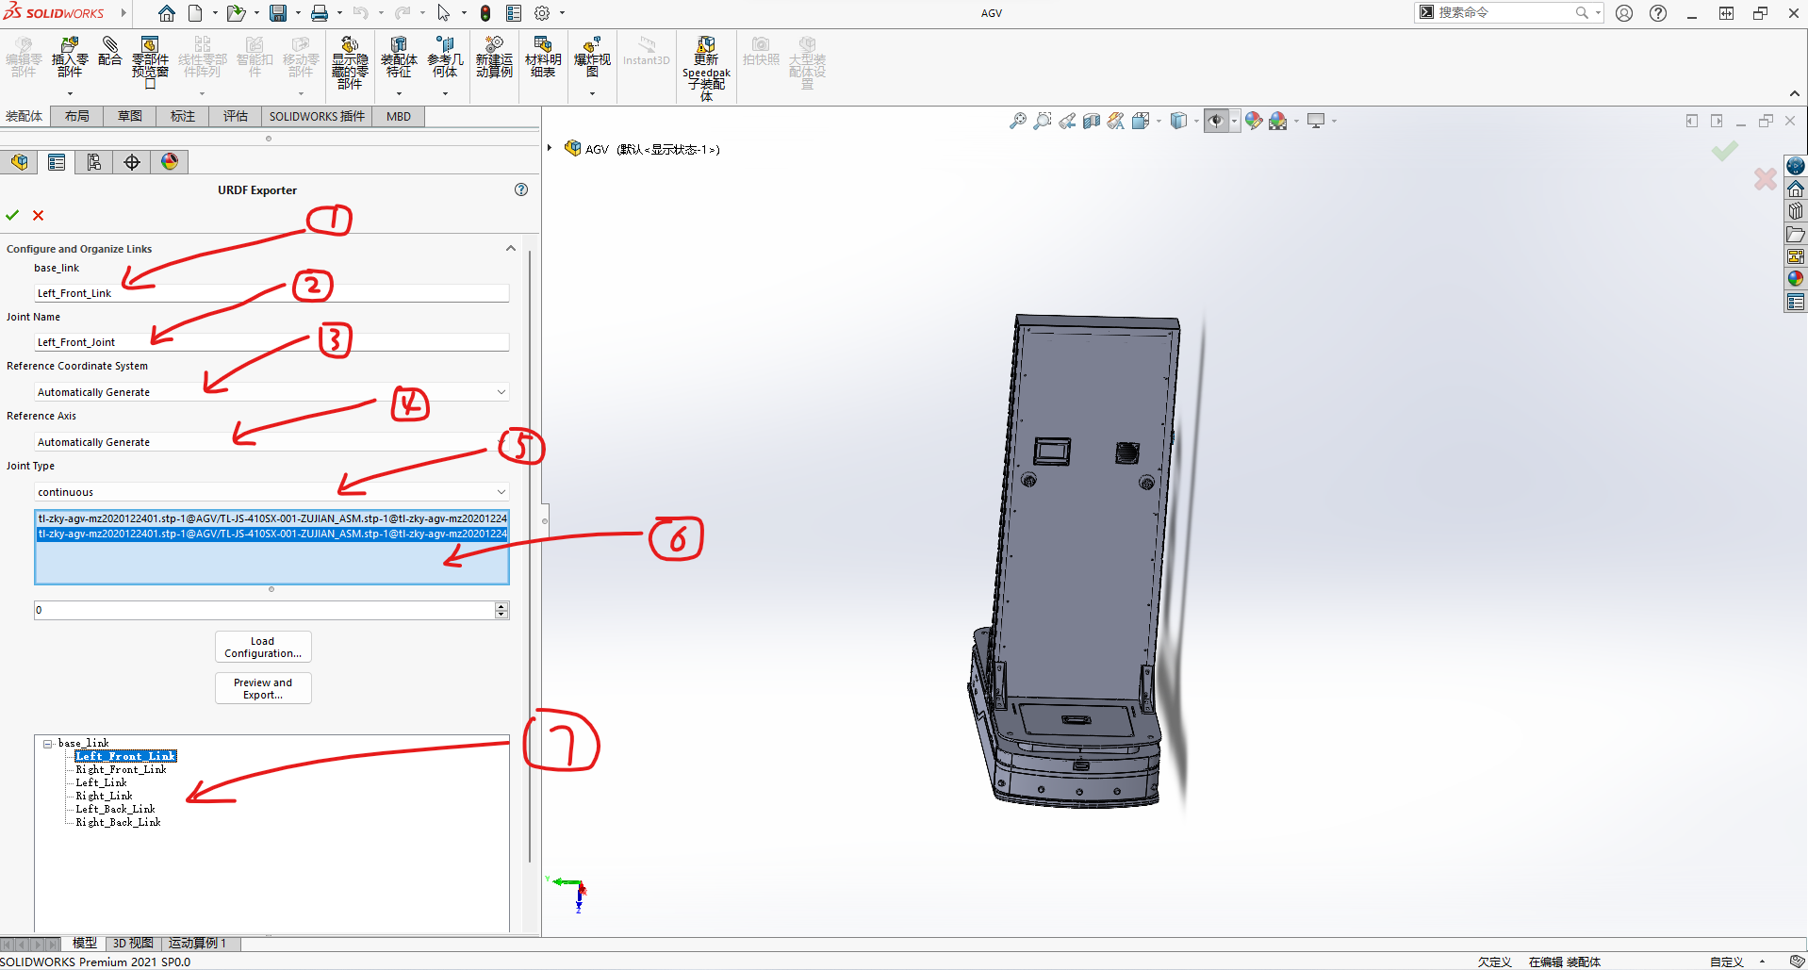Viewport: 1808px width, 970px height.
Task: Click the 更新 Speedpak 子装配体 icon
Action: coord(705,61)
